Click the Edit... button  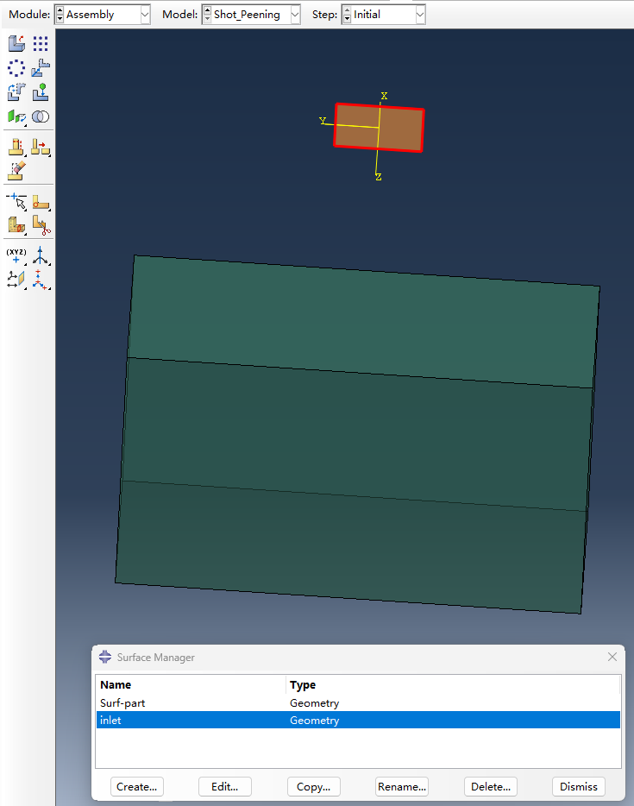point(225,786)
